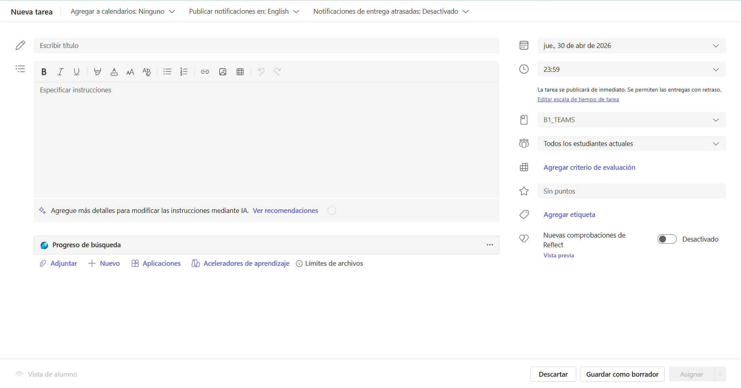Click Editar escala de tiempo de tarea
741x388 pixels.
(x=578, y=99)
